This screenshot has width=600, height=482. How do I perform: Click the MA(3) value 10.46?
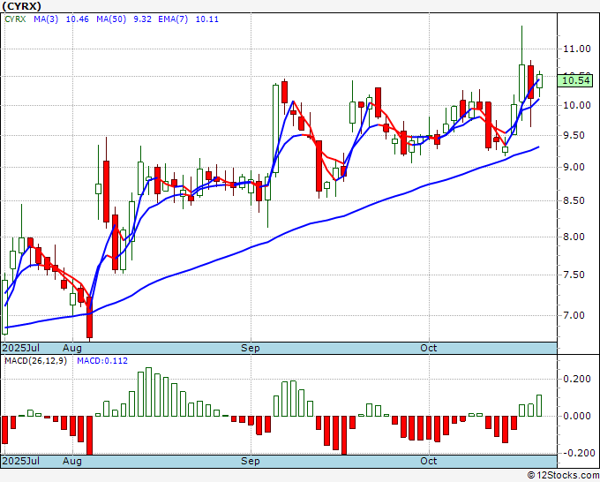78,19
